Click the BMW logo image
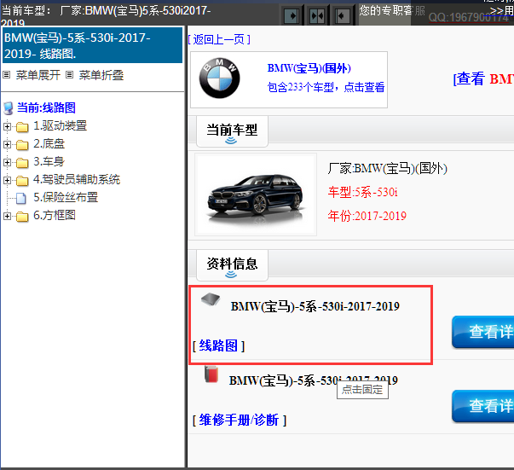Viewport: 514px width, 470px height. [219, 78]
